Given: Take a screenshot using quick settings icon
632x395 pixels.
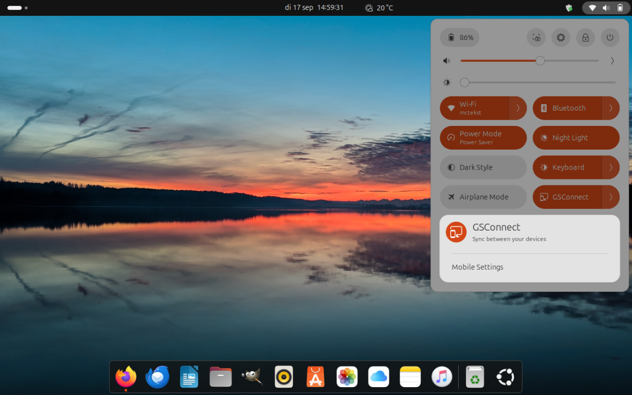Looking at the screenshot, I should tap(536, 37).
